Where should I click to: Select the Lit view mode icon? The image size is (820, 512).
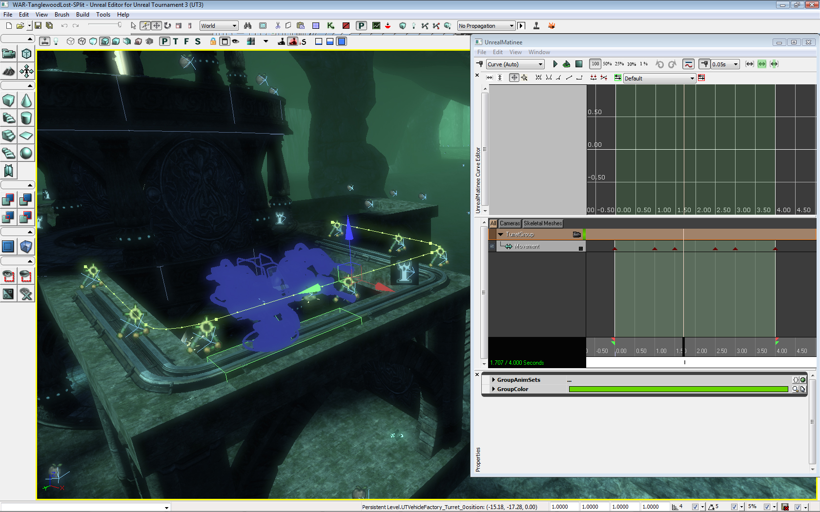pos(105,41)
